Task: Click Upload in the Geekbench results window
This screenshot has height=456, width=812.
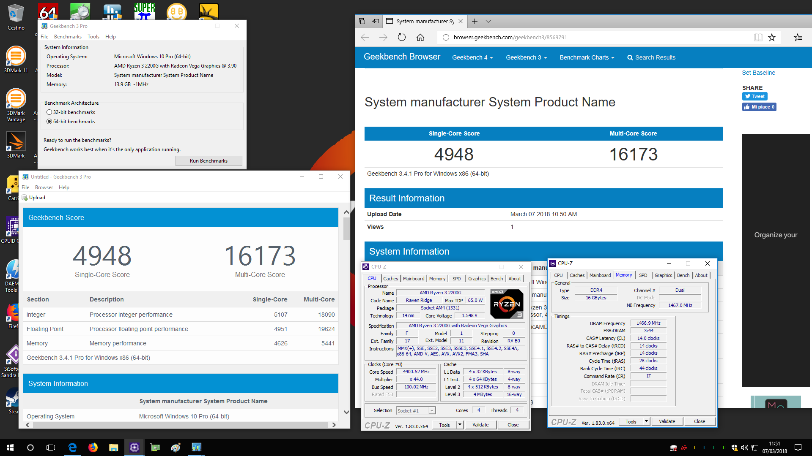Action: pyautogui.click(x=34, y=198)
